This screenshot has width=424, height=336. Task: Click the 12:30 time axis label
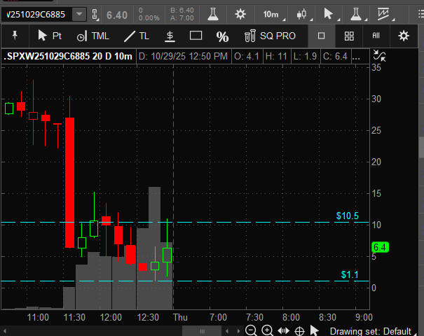148,317
